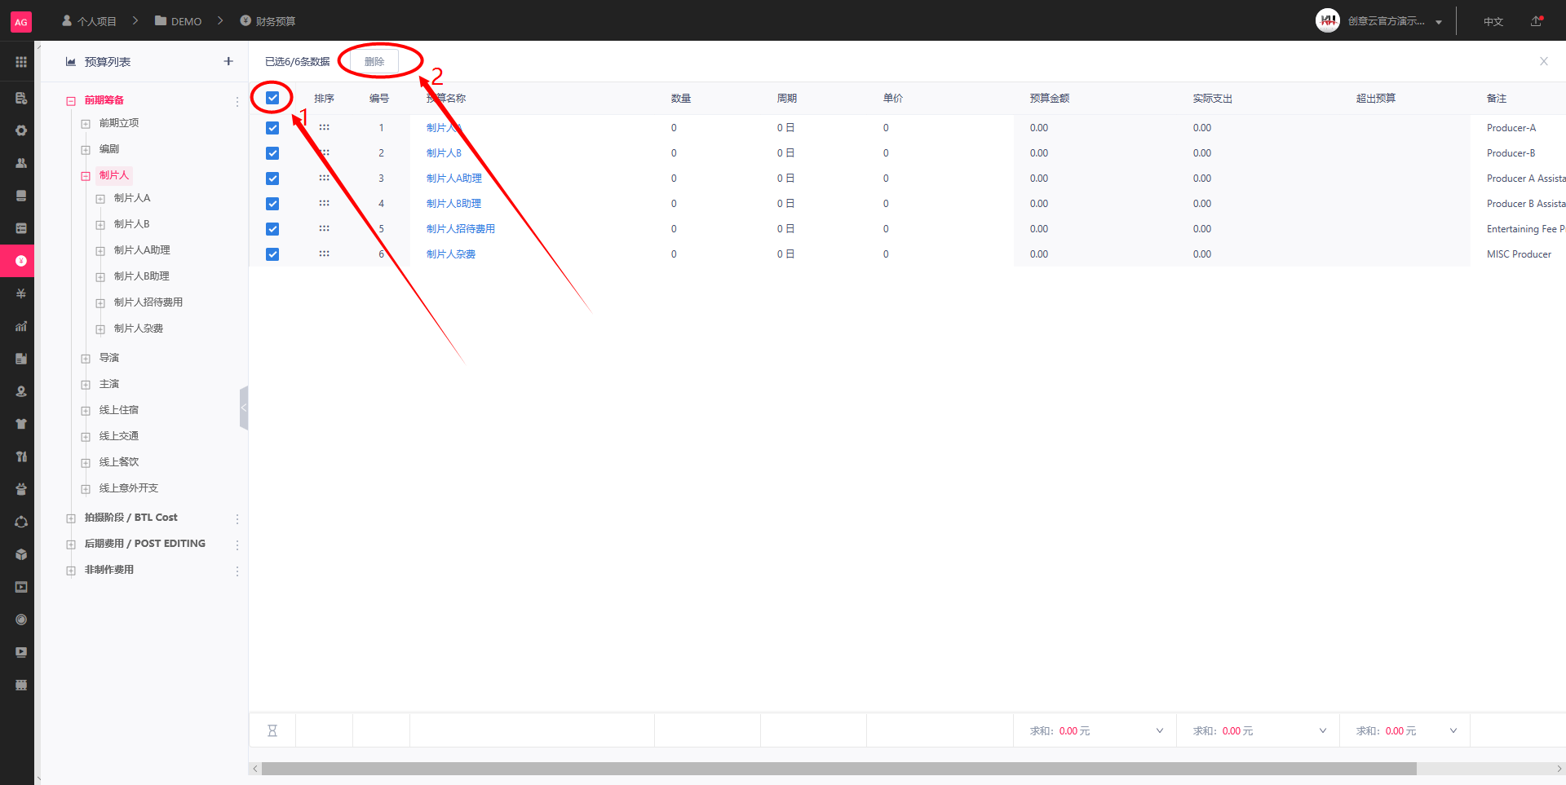Open the apps grid icon in sidebar
Viewport: 1566px width, 785px height.
pyautogui.click(x=21, y=62)
